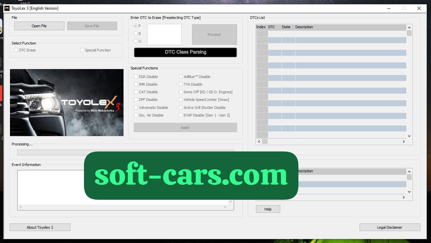The height and width of the screenshot is (243, 431).
Task: Choose the B DTC type
Action: (x=137, y=34)
